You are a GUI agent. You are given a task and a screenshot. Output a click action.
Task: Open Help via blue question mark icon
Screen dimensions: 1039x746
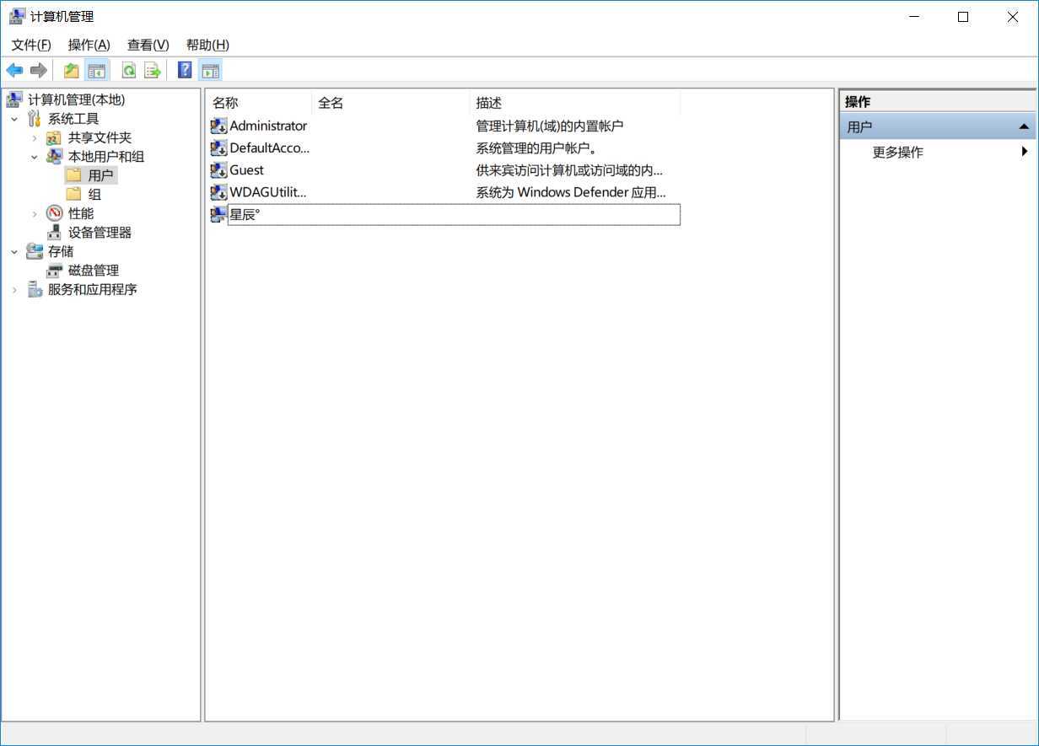[x=185, y=71]
